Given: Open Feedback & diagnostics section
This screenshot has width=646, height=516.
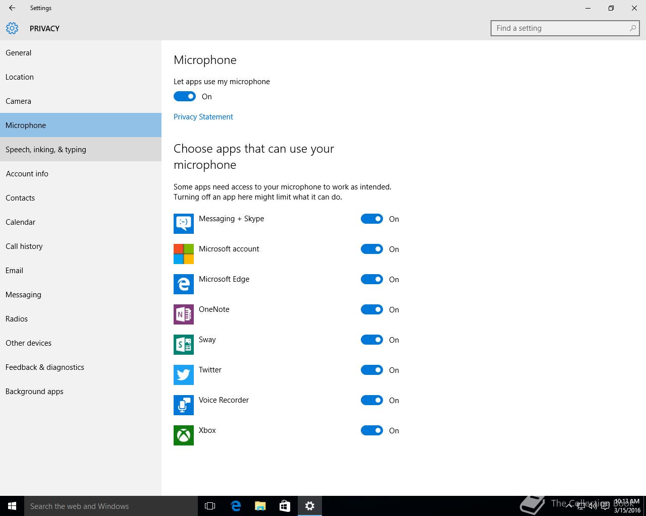Looking at the screenshot, I should pos(81,367).
